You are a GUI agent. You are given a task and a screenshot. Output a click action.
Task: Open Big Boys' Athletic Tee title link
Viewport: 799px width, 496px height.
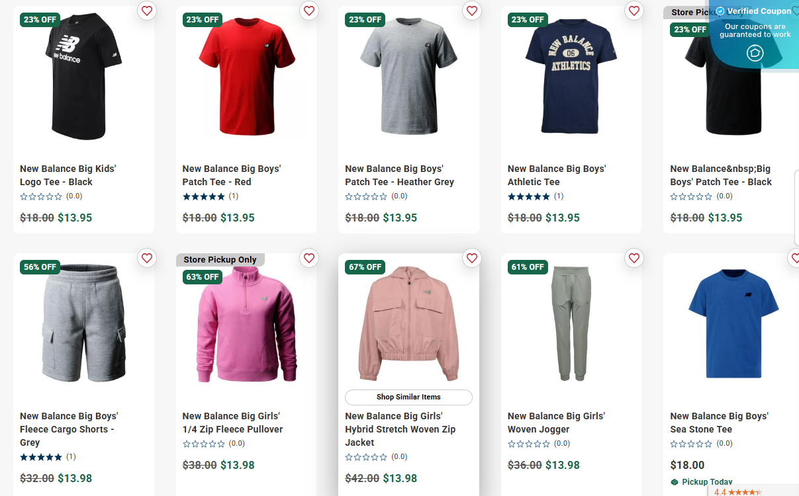tap(556, 175)
